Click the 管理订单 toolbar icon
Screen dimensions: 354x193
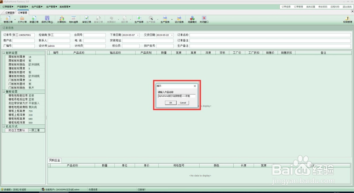tap(8, 19)
